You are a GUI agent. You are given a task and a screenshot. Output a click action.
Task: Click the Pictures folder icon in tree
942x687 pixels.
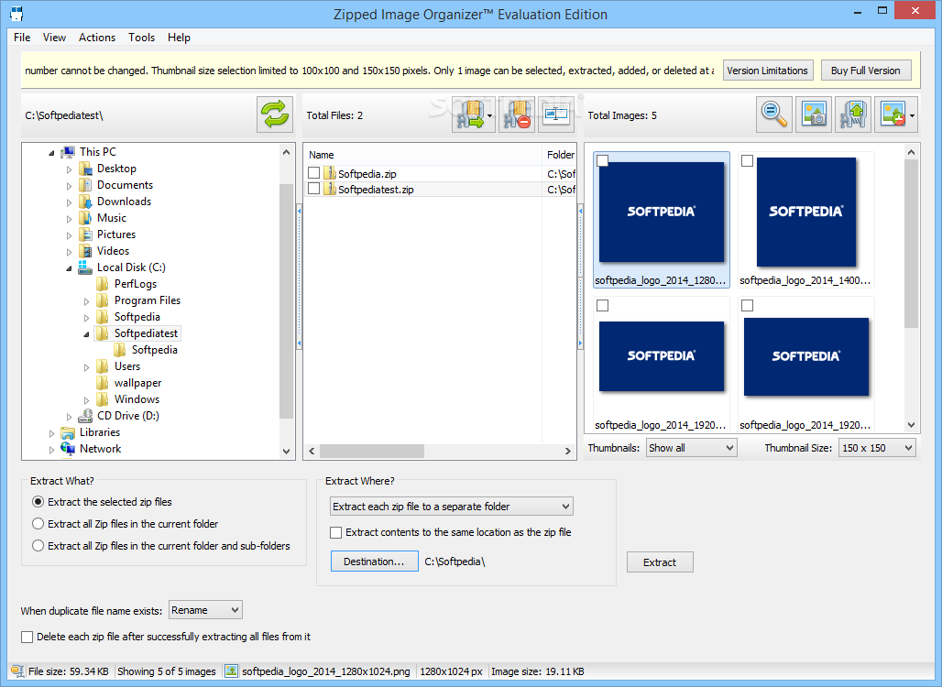[85, 234]
